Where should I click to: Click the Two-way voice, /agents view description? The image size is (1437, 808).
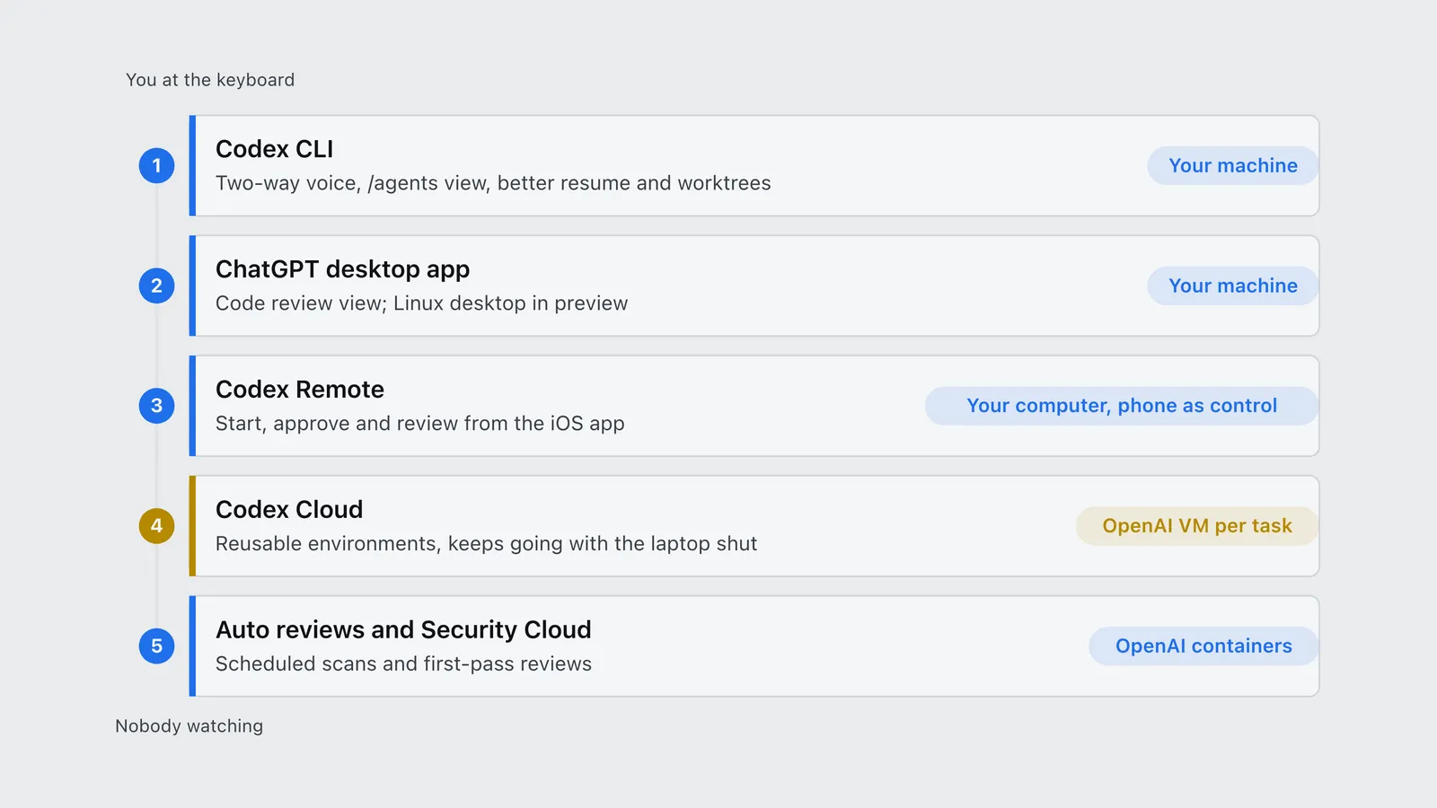point(493,183)
